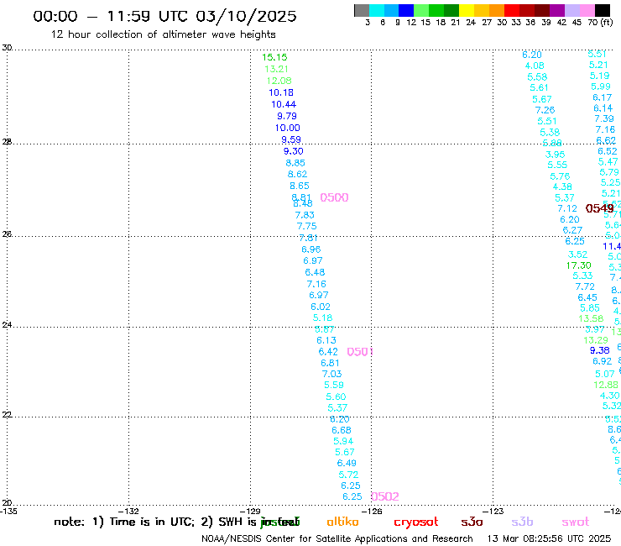Viewport: 621px width, 546px height.
Task: Click the subtitle '12 hour collection of altimeter wave heights'
Action: [x=163, y=34]
